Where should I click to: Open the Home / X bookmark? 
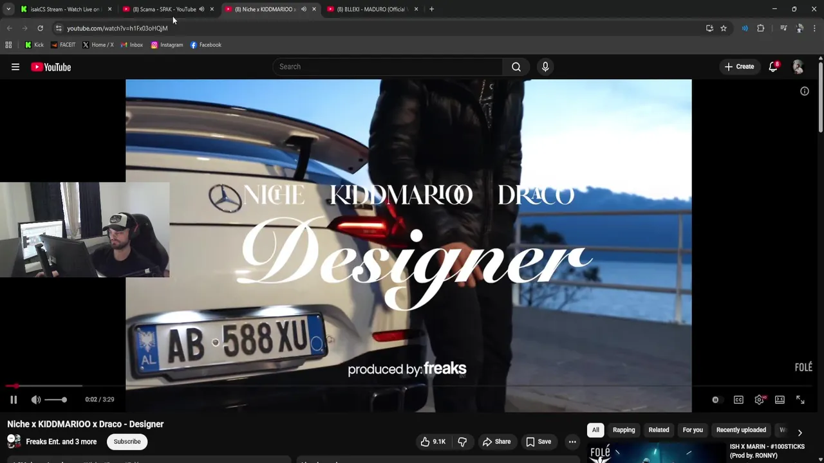point(98,45)
